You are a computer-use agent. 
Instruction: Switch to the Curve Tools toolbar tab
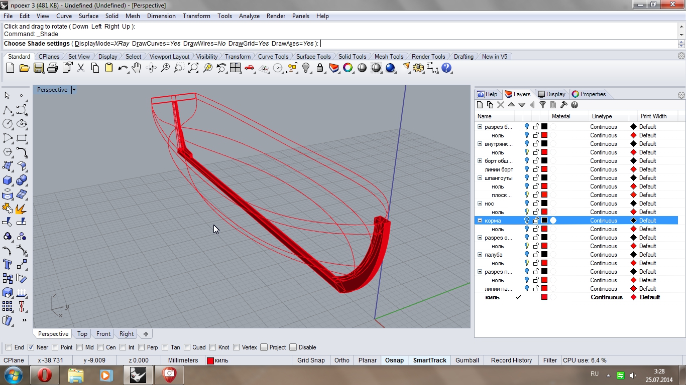(x=273, y=57)
